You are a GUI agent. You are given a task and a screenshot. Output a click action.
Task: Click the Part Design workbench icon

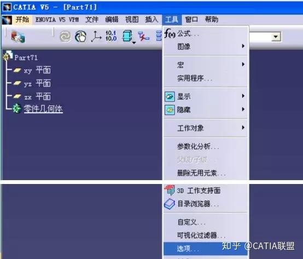tap(18, 37)
